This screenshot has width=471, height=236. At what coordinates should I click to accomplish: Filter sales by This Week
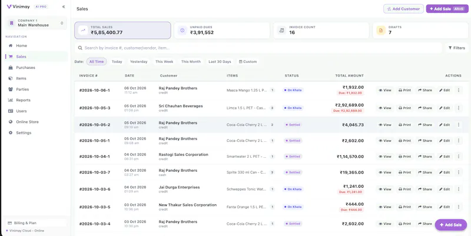tap(164, 62)
